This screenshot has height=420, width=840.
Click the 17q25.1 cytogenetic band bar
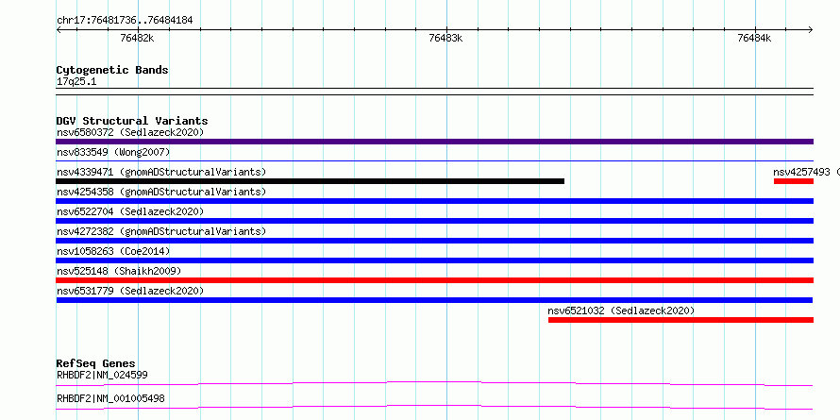pos(434,92)
